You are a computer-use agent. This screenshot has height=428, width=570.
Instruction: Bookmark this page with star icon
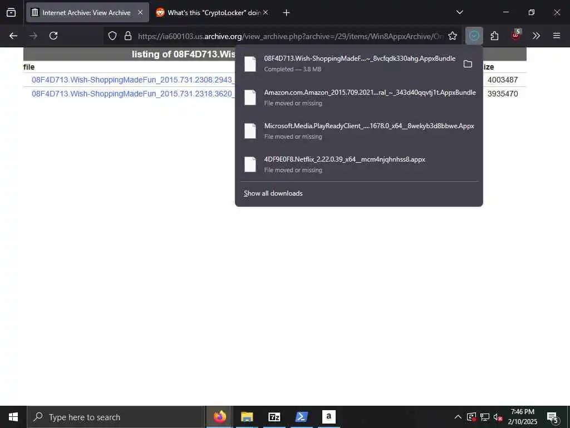[452, 36]
